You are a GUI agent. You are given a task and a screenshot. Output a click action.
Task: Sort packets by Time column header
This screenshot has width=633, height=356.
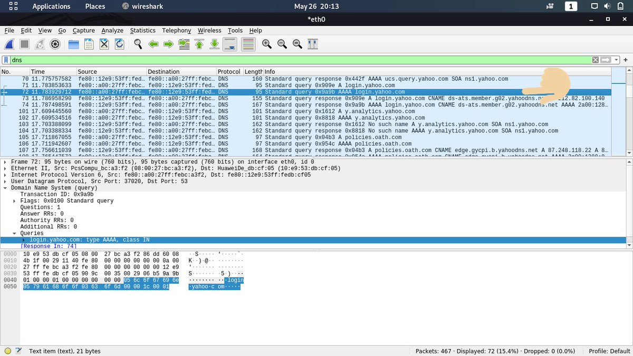pyautogui.click(x=53, y=71)
